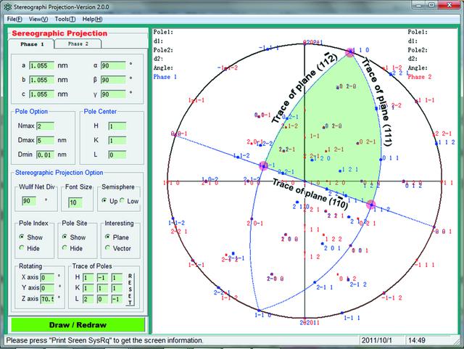Image resolution: width=464 pixels, height=349 pixels.
Task: Open the File(F) menu
Action: 14,19
